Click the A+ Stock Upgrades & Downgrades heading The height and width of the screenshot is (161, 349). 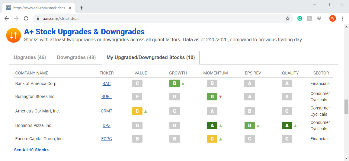84,32
